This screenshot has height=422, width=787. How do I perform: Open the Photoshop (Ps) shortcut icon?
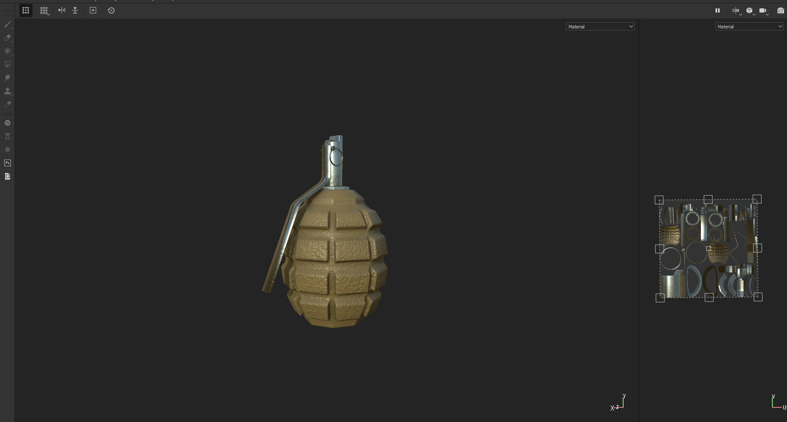[x=8, y=163]
